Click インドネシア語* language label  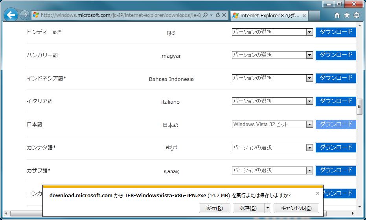[46, 78]
